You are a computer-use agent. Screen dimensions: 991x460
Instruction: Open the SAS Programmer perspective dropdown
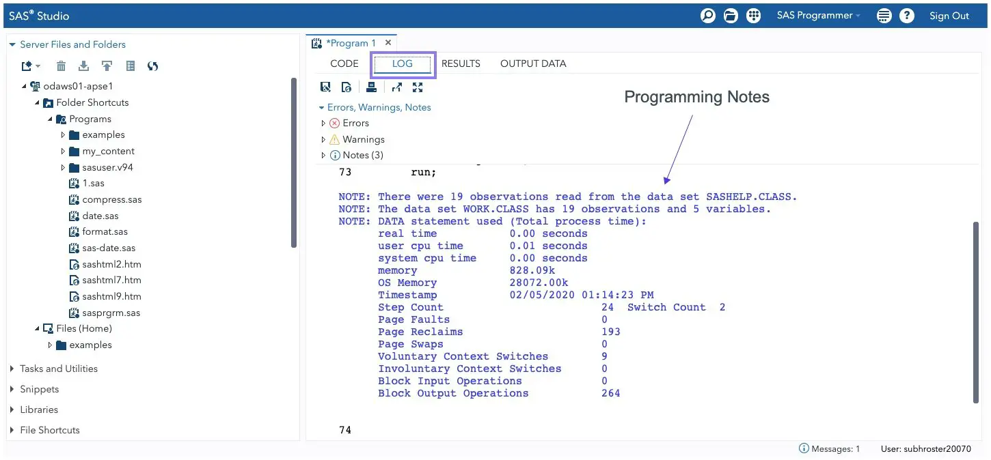point(819,16)
